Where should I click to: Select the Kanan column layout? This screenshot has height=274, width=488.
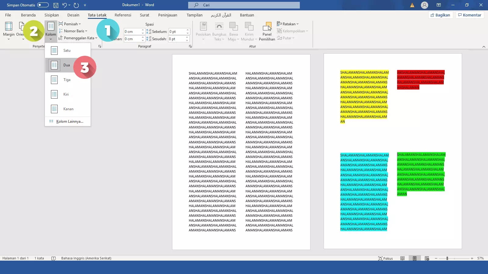point(68,109)
